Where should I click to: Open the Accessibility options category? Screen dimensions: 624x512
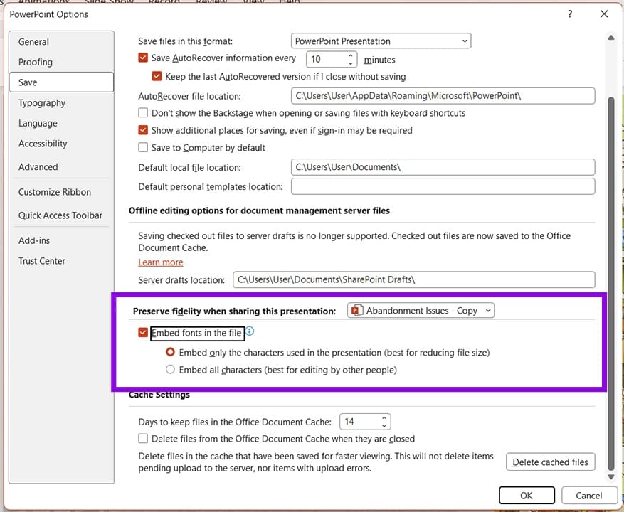click(61, 143)
